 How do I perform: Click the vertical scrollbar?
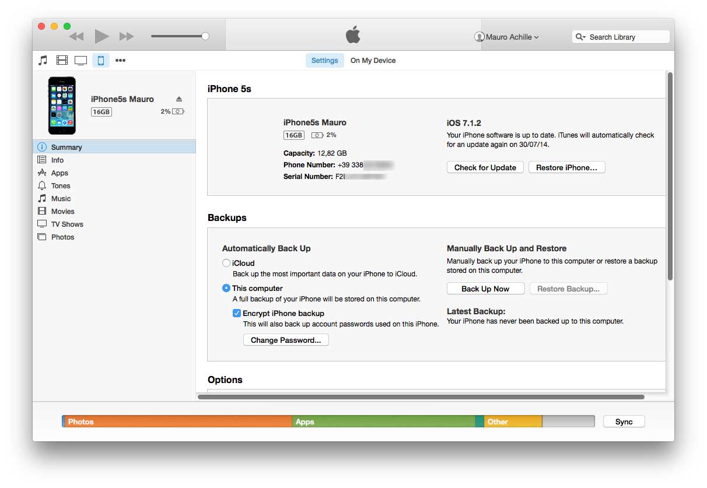pyautogui.click(x=670, y=176)
